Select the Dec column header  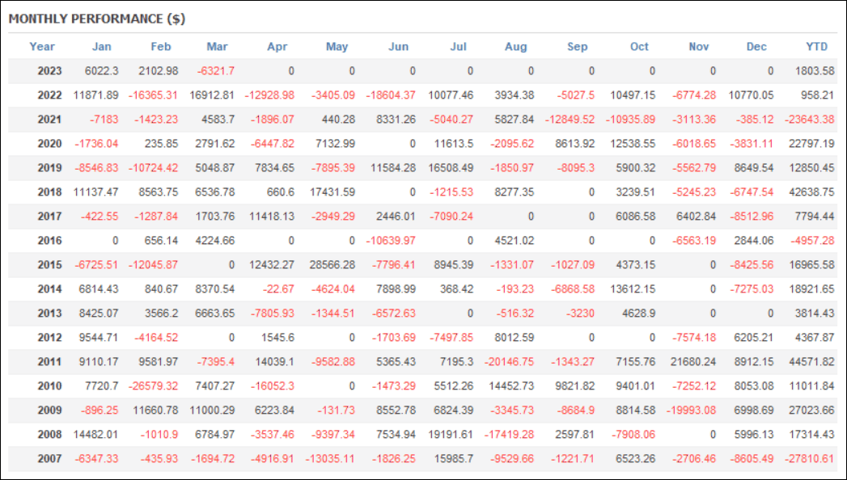point(756,46)
